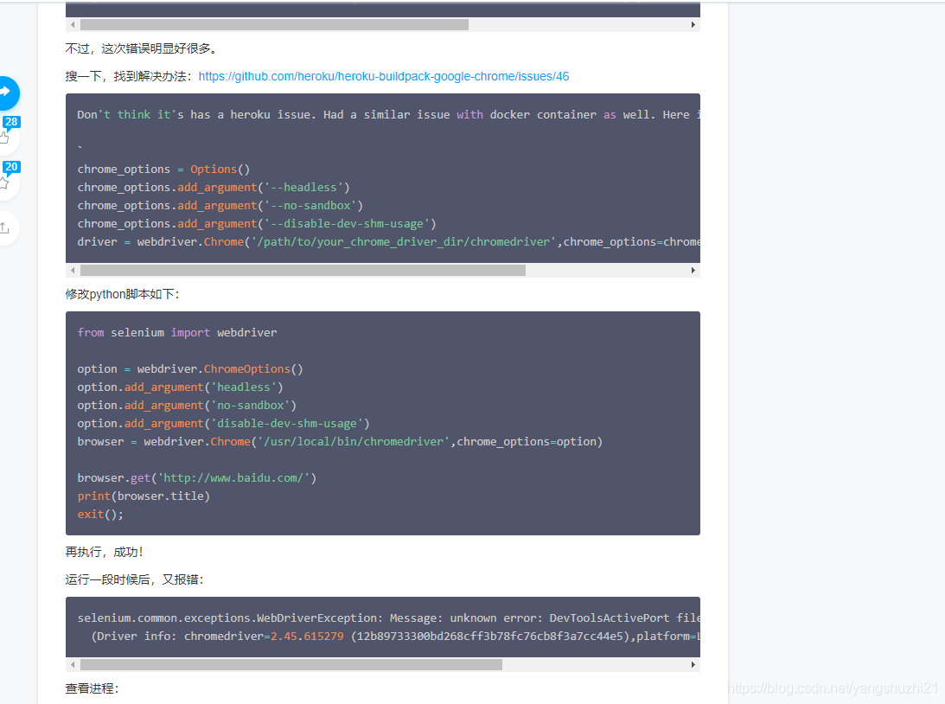Open the heroku buildpack GitHub issue link
The image size is (945, 704).
coord(383,77)
